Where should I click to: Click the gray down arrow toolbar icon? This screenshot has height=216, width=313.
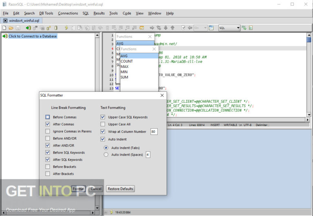[166, 28]
